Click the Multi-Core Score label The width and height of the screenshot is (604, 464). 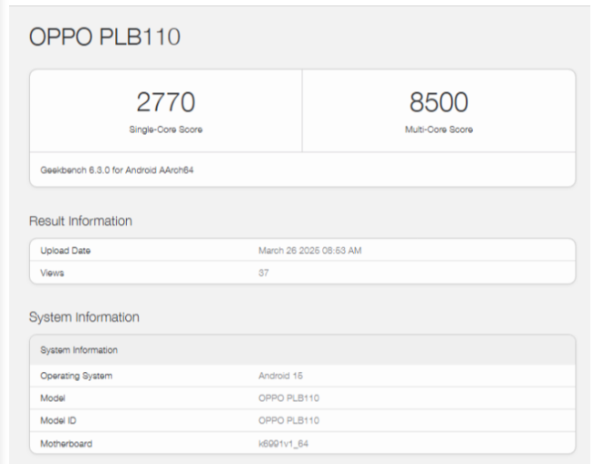click(438, 129)
